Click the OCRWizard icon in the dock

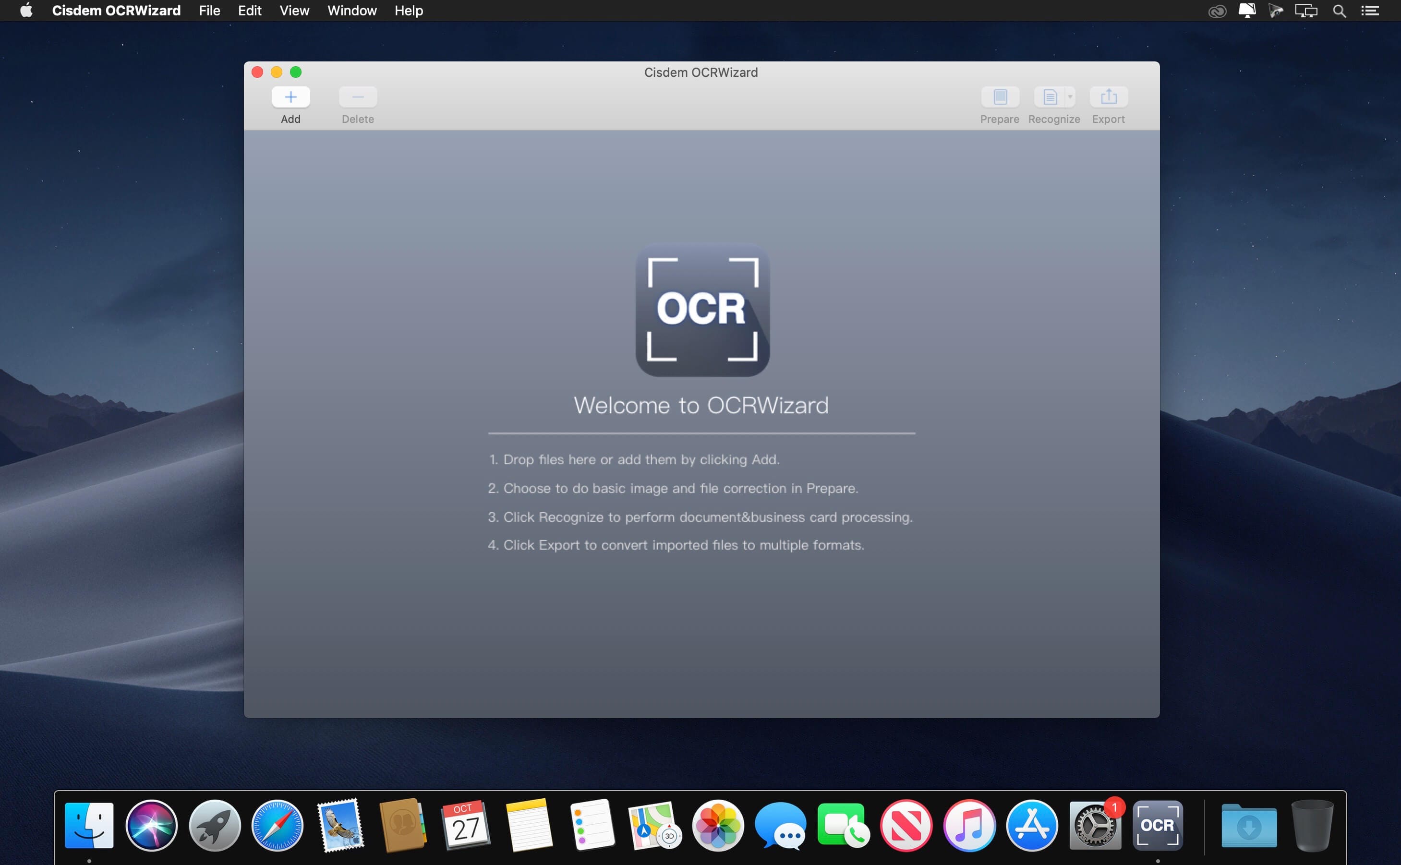1158,825
